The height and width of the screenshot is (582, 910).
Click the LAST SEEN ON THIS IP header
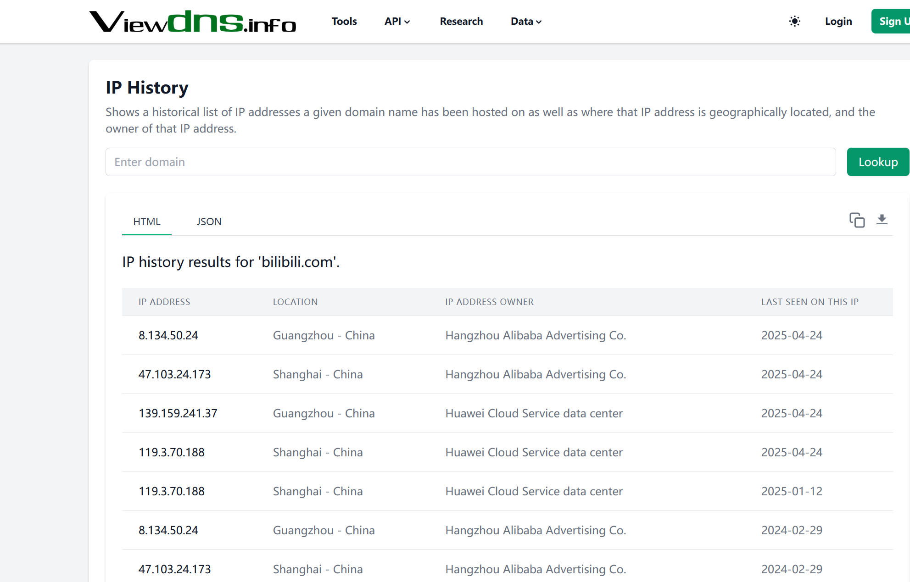(810, 302)
